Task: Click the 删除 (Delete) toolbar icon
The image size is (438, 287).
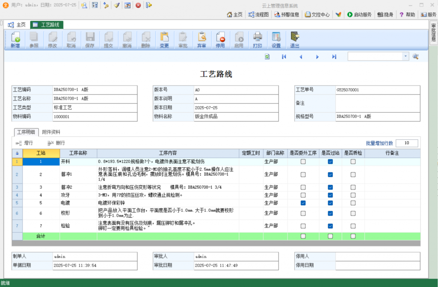Action: pos(145,40)
